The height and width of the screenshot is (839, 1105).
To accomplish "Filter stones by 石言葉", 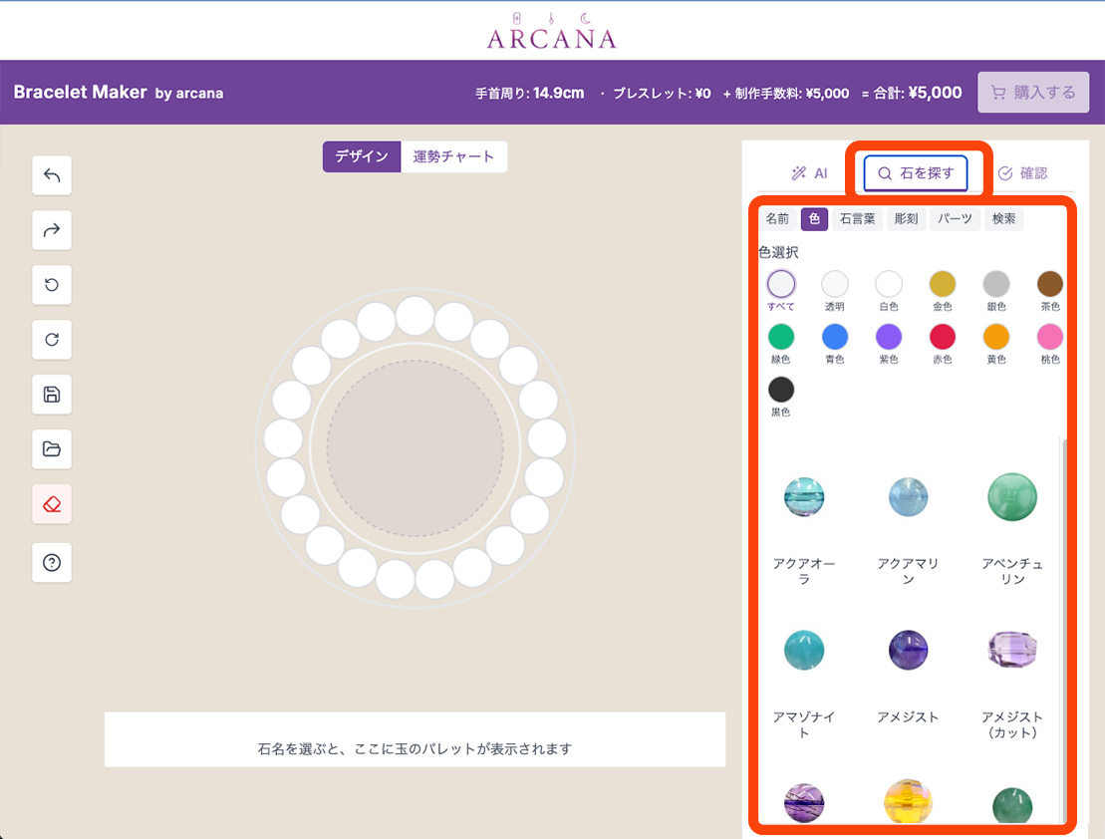I will point(857,219).
